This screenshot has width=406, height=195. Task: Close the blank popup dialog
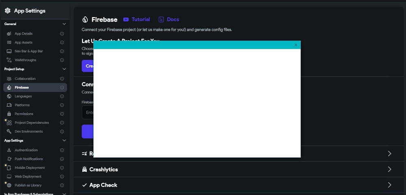tap(296, 45)
